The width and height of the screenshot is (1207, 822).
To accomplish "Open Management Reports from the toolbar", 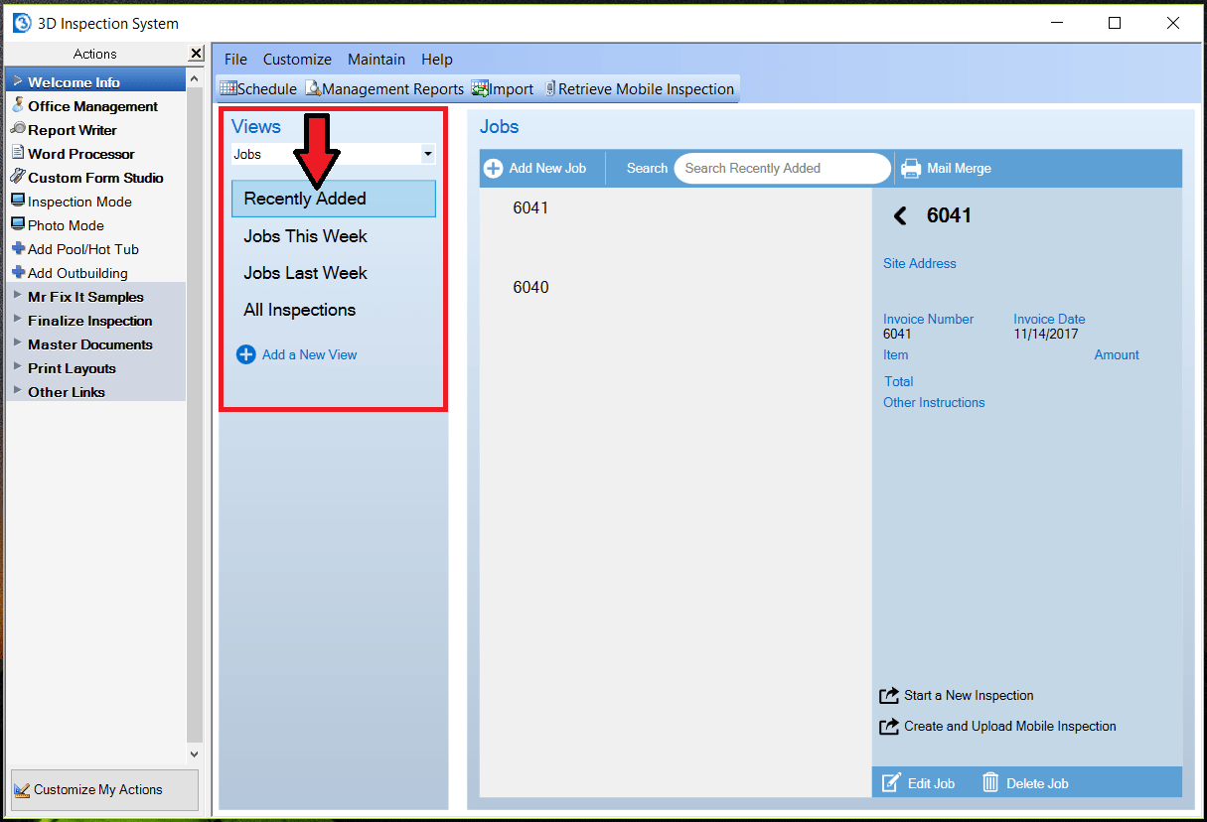I will click(384, 88).
